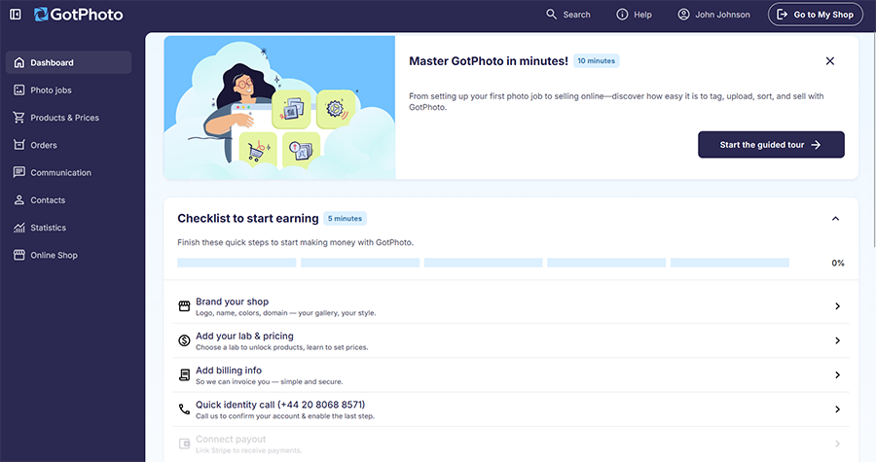
Task: Click the guided tour illustration image
Action: click(x=279, y=108)
